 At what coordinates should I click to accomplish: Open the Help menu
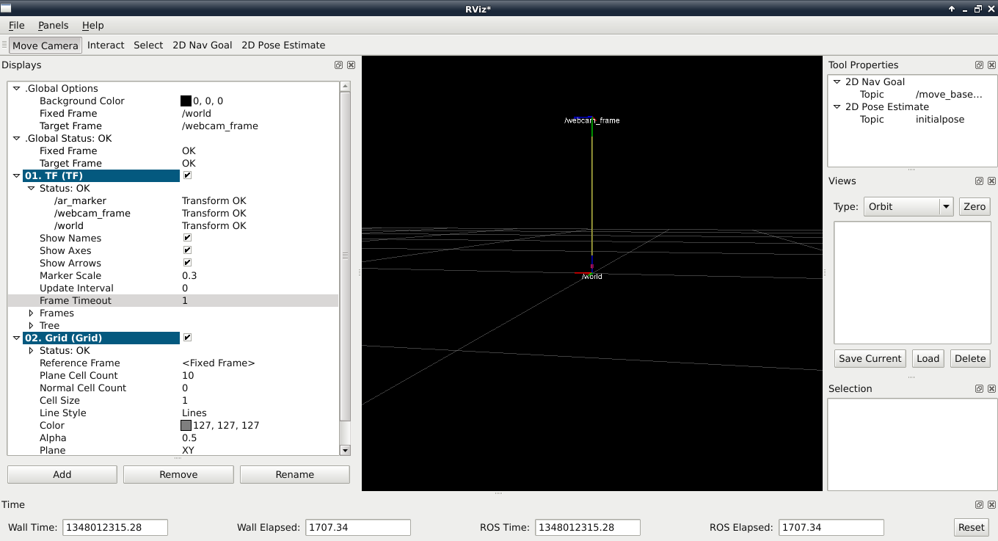[92, 26]
